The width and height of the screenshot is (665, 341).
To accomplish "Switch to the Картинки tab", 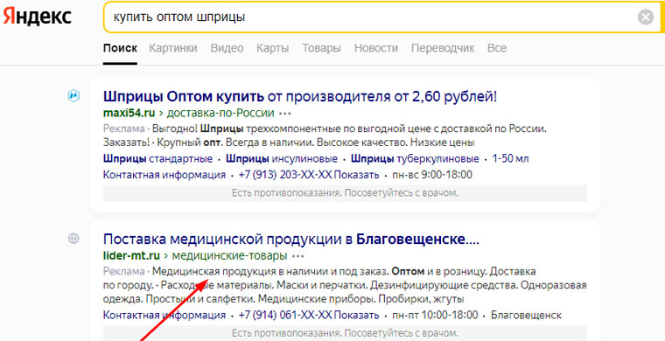I will pyautogui.click(x=173, y=48).
